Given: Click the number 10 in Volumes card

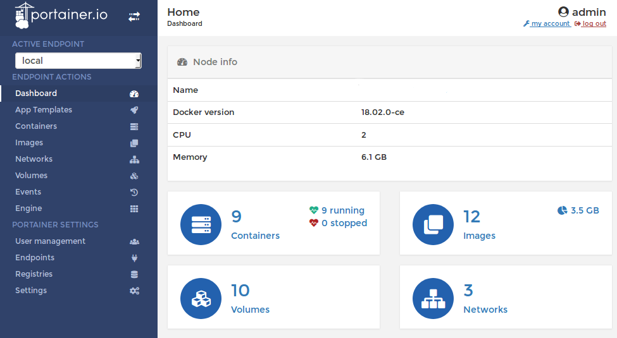Looking at the screenshot, I should 240,291.
